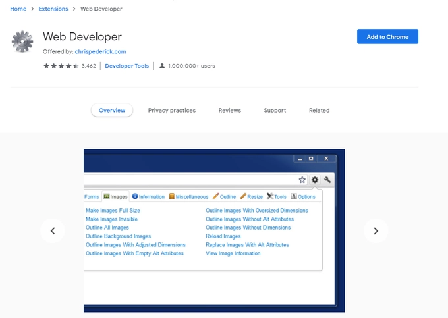The width and height of the screenshot is (448, 318).
Task: Open the Reviews tab
Action: coord(230,110)
